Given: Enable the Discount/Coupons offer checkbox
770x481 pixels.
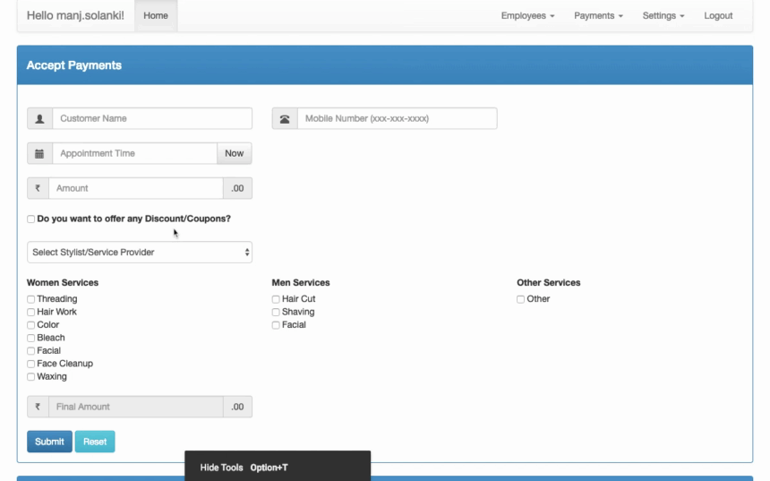Looking at the screenshot, I should [x=31, y=219].
